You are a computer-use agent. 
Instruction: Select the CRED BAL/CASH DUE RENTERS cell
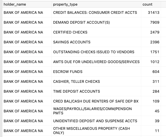tap(96, 101)
